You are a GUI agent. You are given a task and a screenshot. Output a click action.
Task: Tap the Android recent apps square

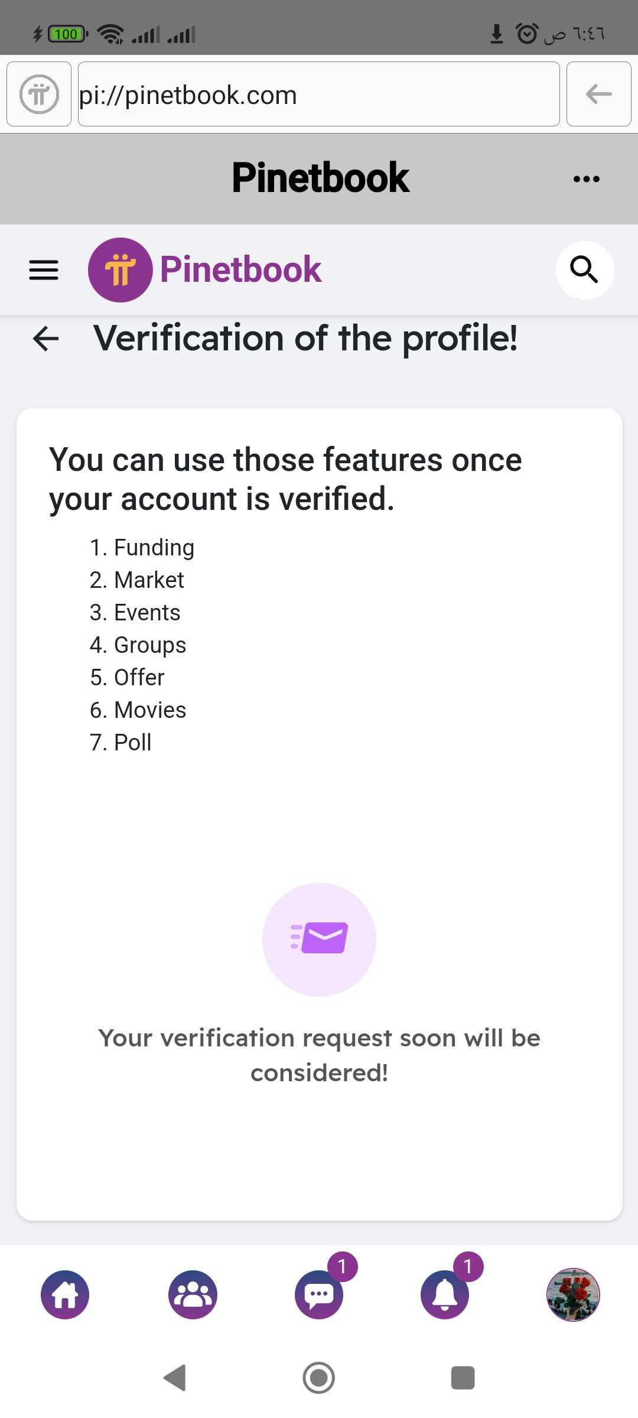click(x=463, y=1378)
